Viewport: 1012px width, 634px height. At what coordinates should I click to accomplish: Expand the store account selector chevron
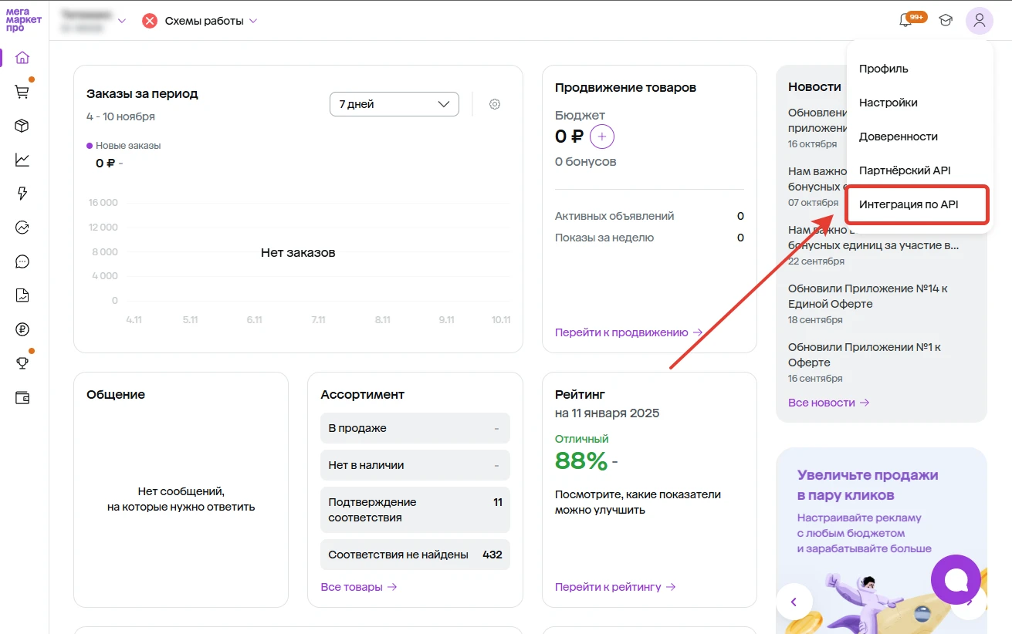click(121, 21)
